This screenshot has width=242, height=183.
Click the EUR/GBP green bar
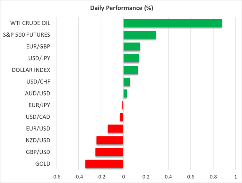tap(132, 47)
